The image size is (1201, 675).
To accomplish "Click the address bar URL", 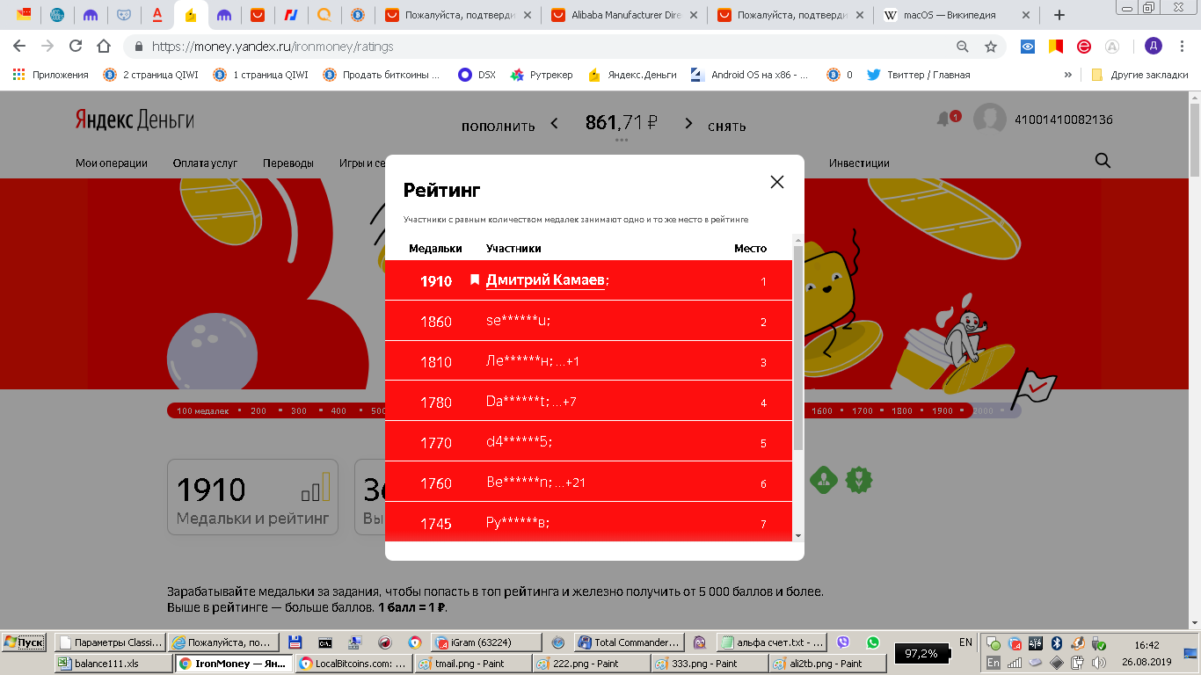I will point(273,47).
